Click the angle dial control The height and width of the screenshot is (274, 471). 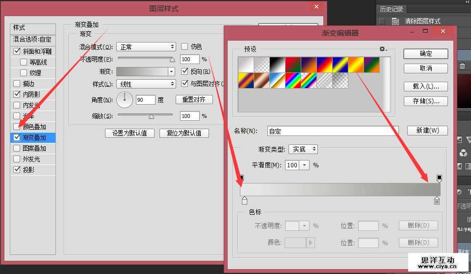125,100
